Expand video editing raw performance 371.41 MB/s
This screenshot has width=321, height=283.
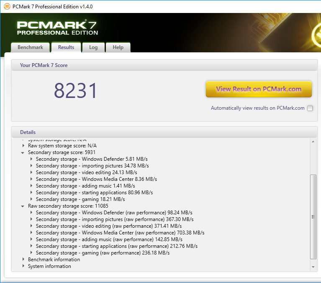coord(31,226)
